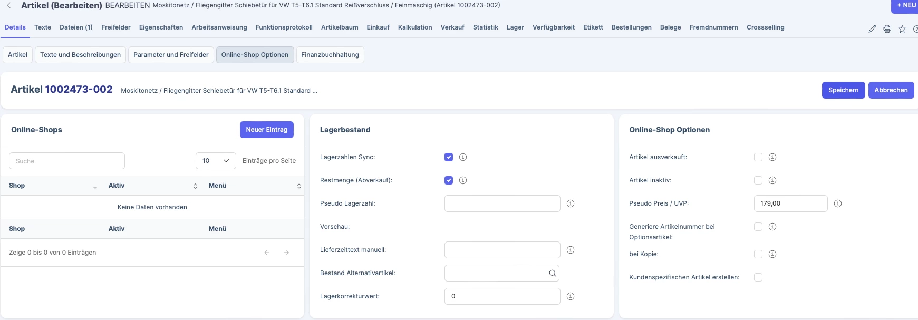This screenshot has width=918, height=320.
Task: Open the Lager tab
Action: [515, 27]
